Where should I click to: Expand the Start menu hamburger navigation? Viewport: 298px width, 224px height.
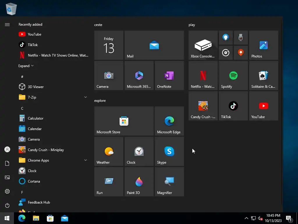(x=7, y=24)
